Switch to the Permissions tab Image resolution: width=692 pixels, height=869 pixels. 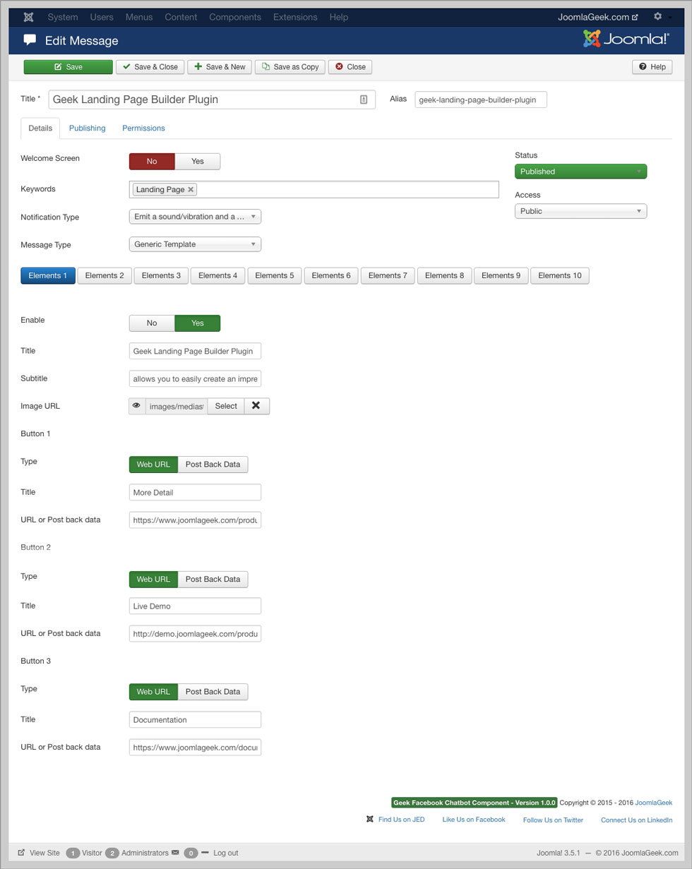[x=143, y=128]
